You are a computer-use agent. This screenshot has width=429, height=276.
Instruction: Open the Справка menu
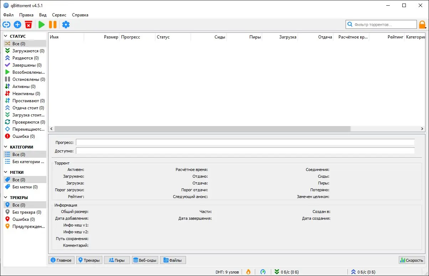pos(80,15)
